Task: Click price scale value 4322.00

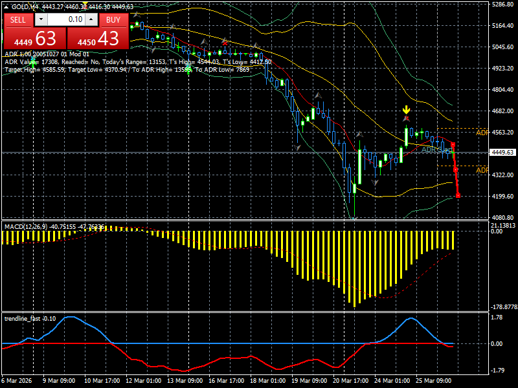Action: (x=503, y=175)
